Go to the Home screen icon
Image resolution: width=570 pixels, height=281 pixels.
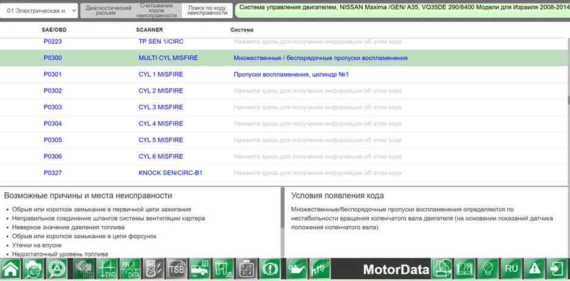(x=11, y=269)
